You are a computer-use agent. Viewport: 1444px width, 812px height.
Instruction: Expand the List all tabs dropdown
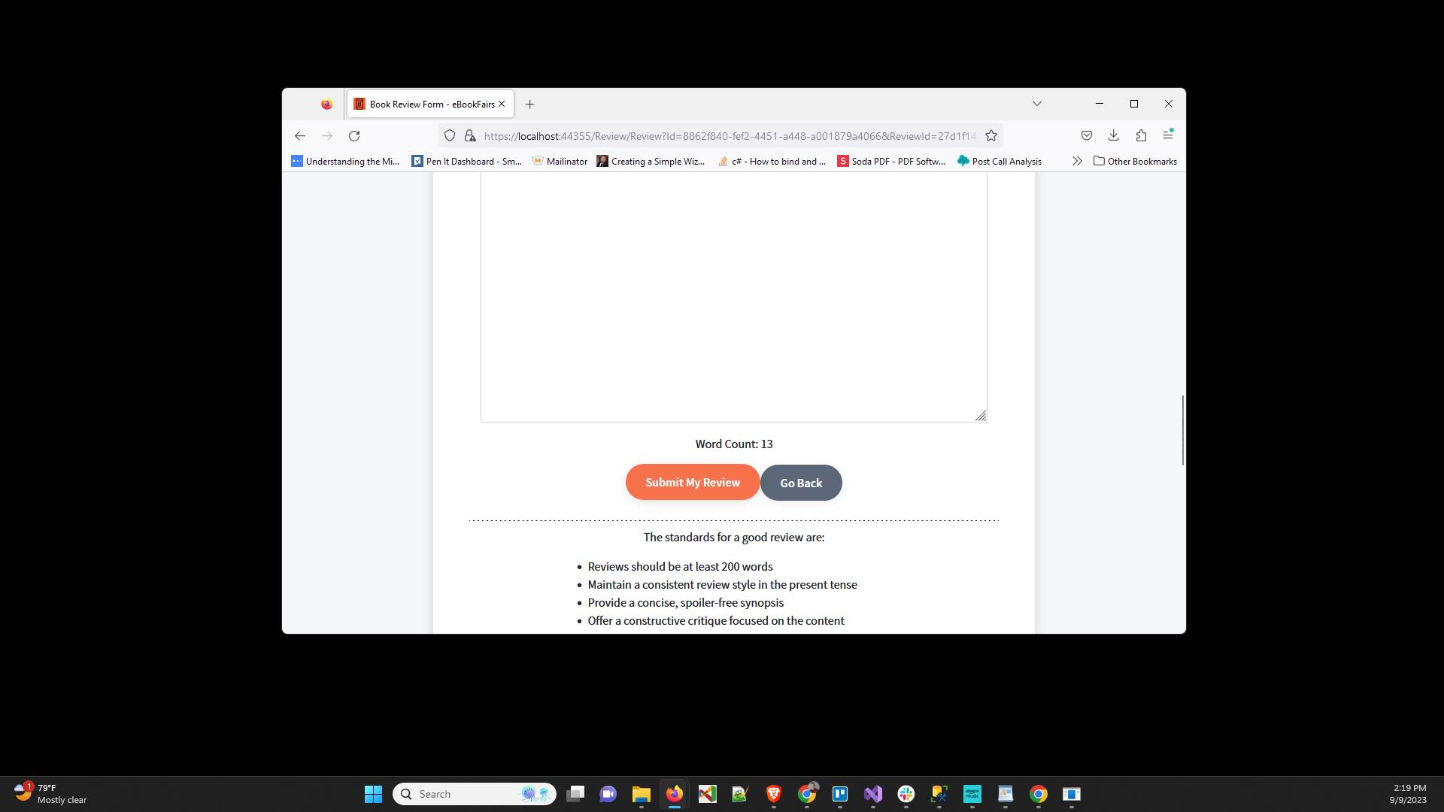point(1037,104)
